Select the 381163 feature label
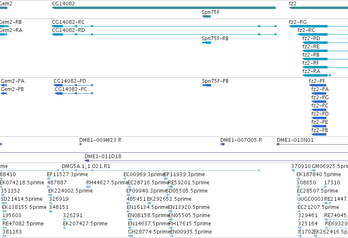 click(12, 232)
